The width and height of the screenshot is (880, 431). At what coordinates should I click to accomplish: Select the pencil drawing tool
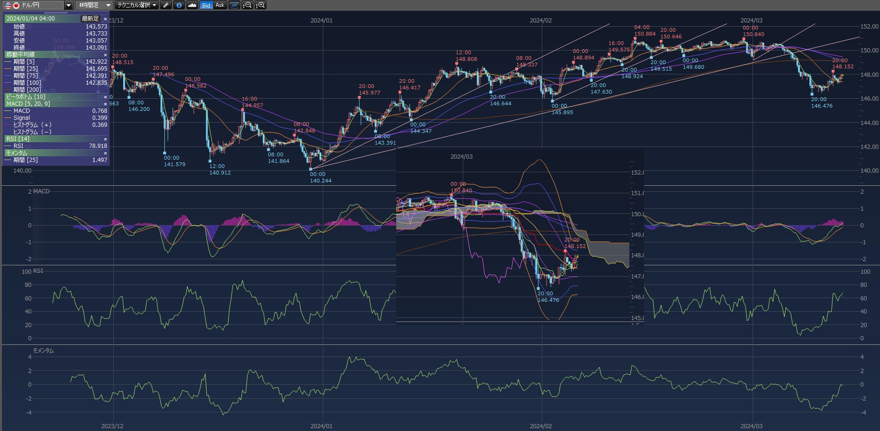click(166, 5)
